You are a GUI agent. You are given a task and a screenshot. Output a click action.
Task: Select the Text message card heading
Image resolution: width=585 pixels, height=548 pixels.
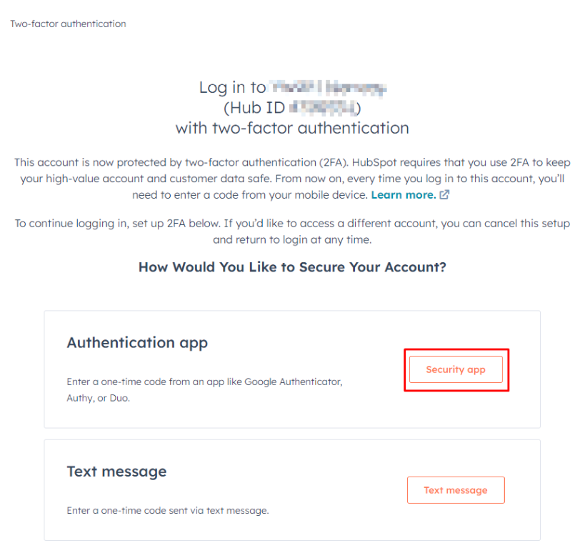(x=116, y=472)
